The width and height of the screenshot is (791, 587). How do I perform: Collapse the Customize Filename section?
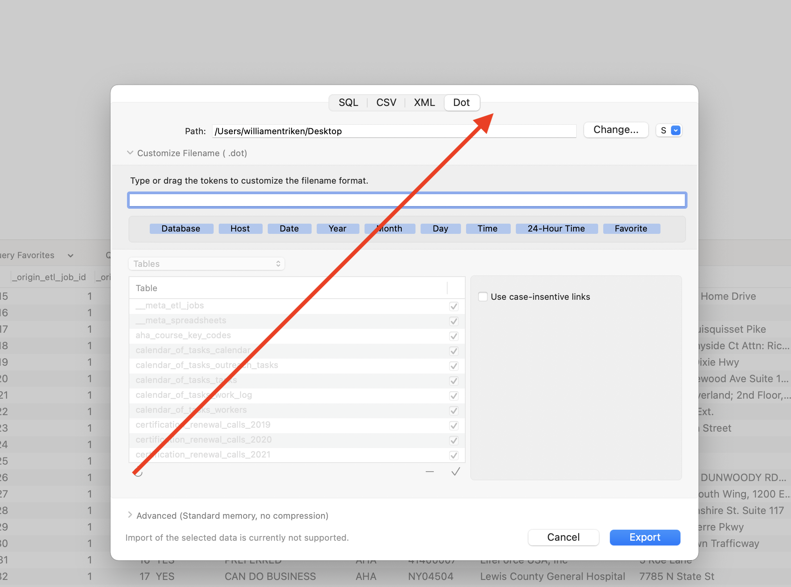pos(130,153)
